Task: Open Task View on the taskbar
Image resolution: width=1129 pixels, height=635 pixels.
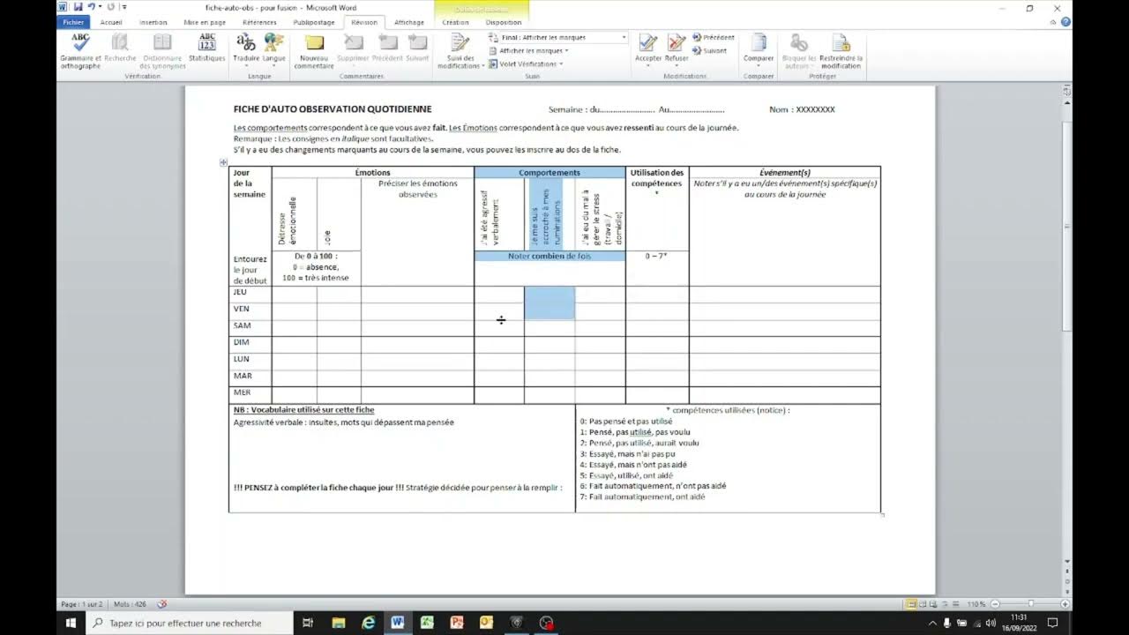Action: [x=307, y=623]
